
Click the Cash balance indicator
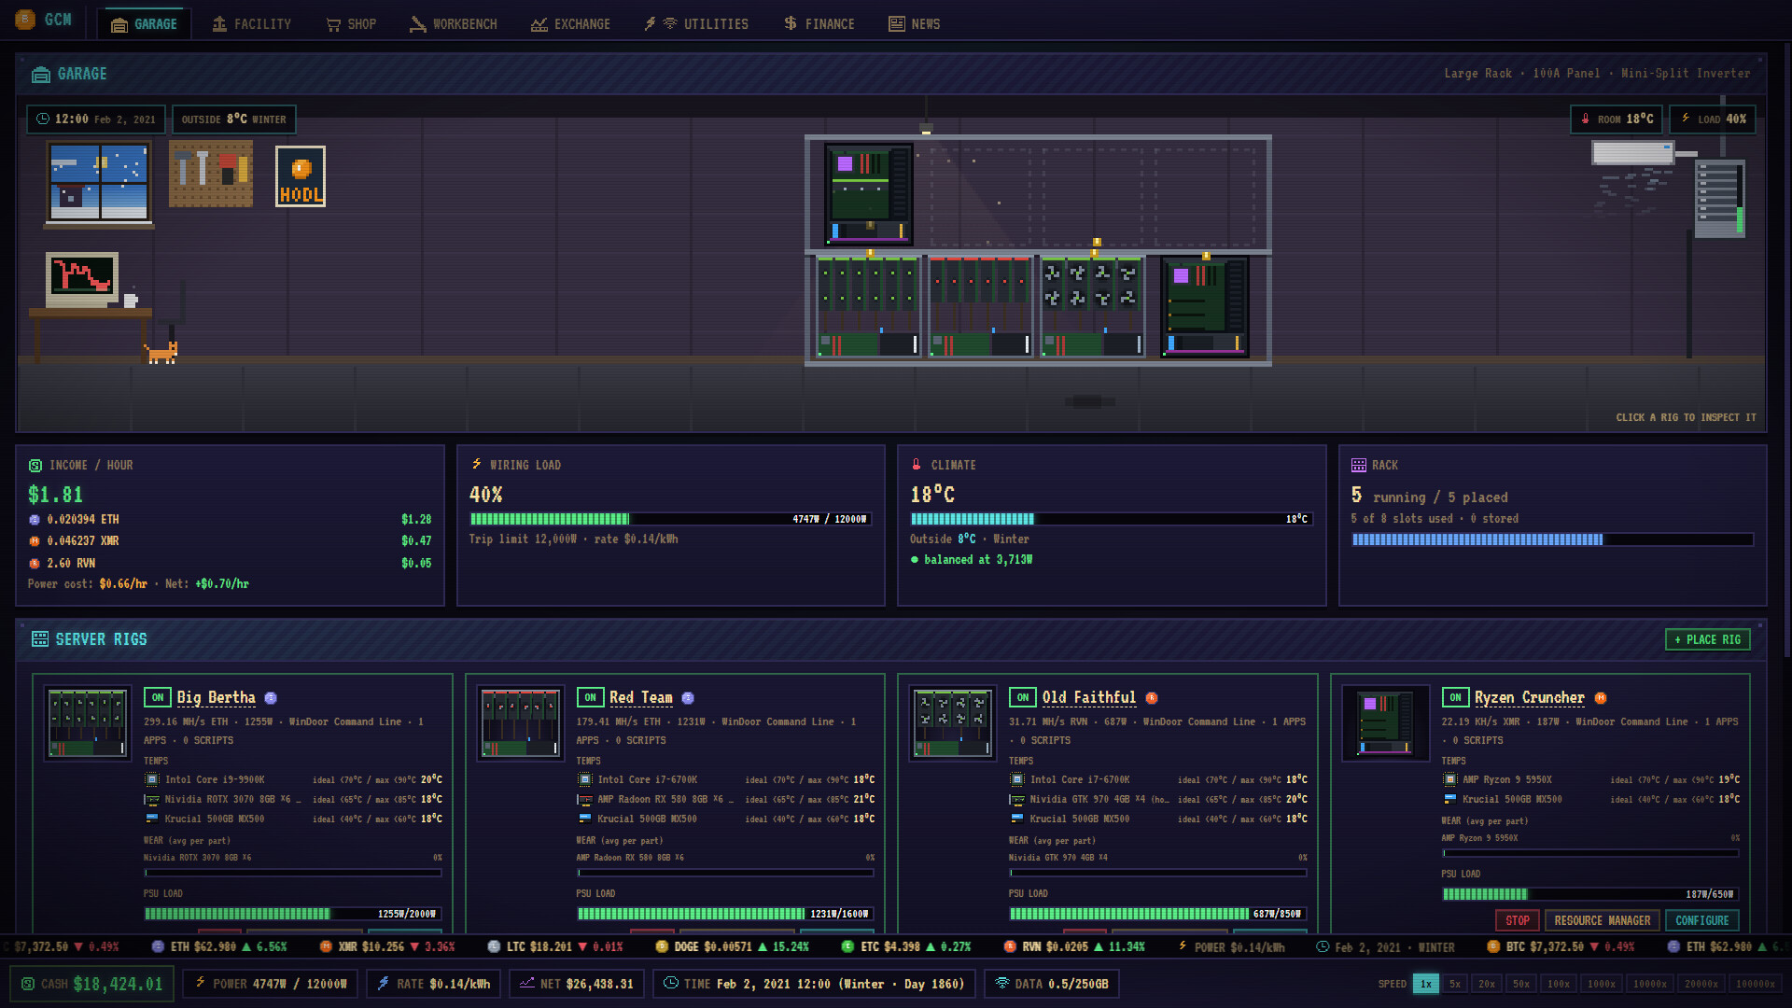(x=92, y=984)
